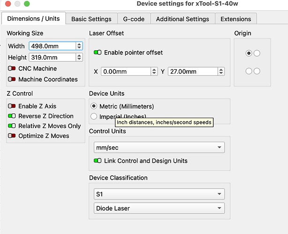Open the S1 device classification dropdown

point(159,194)
